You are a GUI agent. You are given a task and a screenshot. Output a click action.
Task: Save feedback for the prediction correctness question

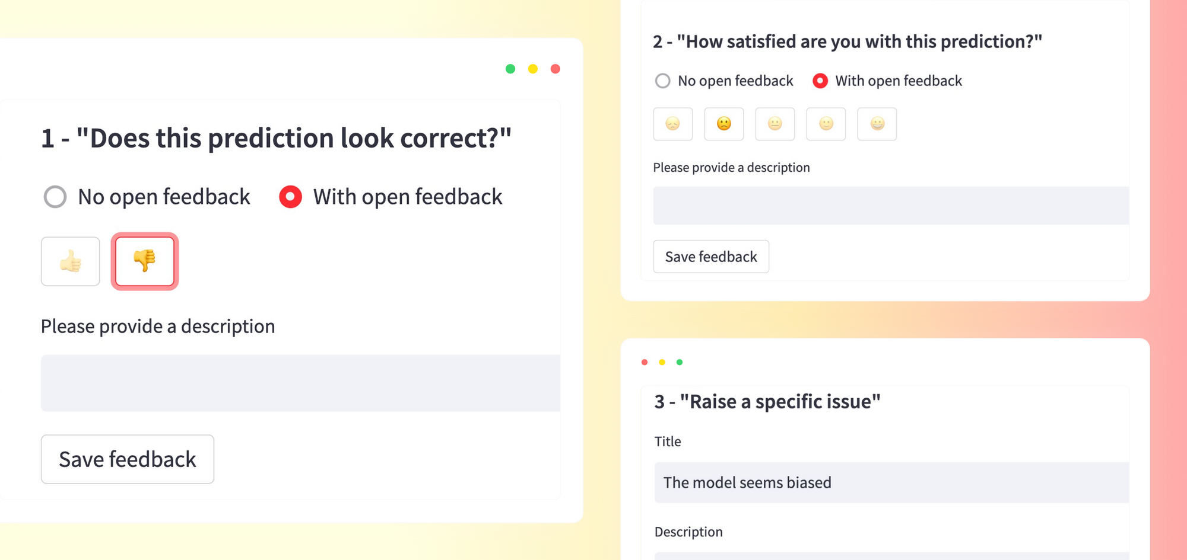point(128,459)
